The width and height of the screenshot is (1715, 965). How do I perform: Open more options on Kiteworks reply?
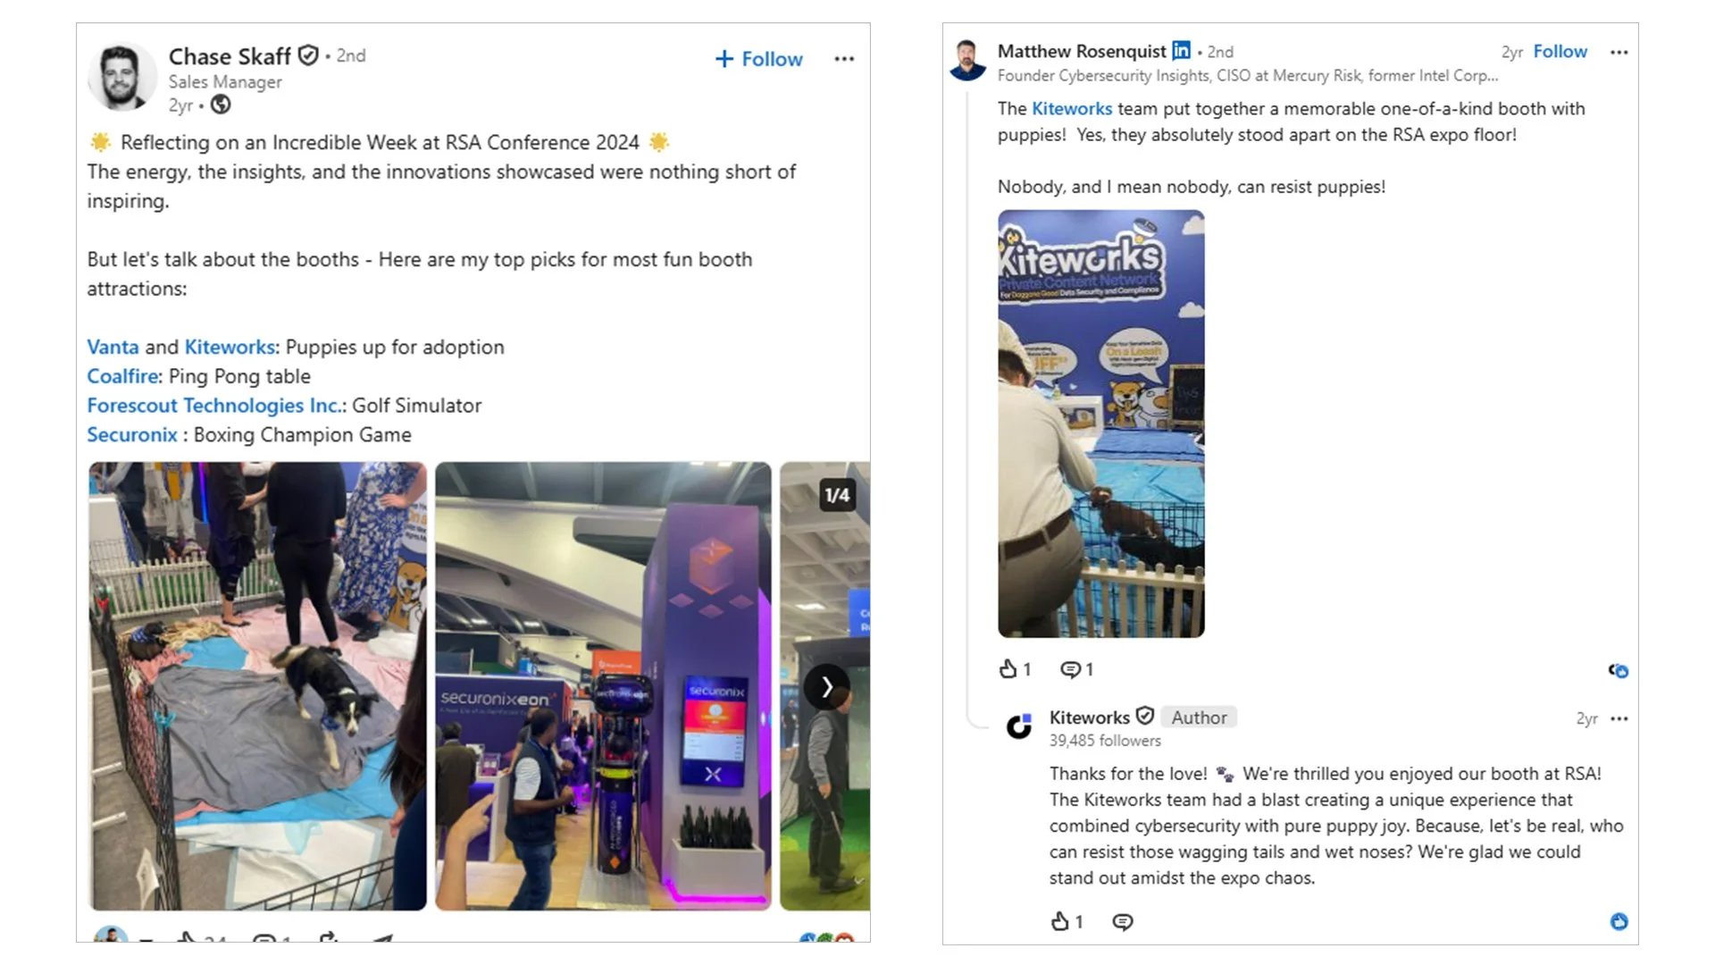tap(1619, 718)
